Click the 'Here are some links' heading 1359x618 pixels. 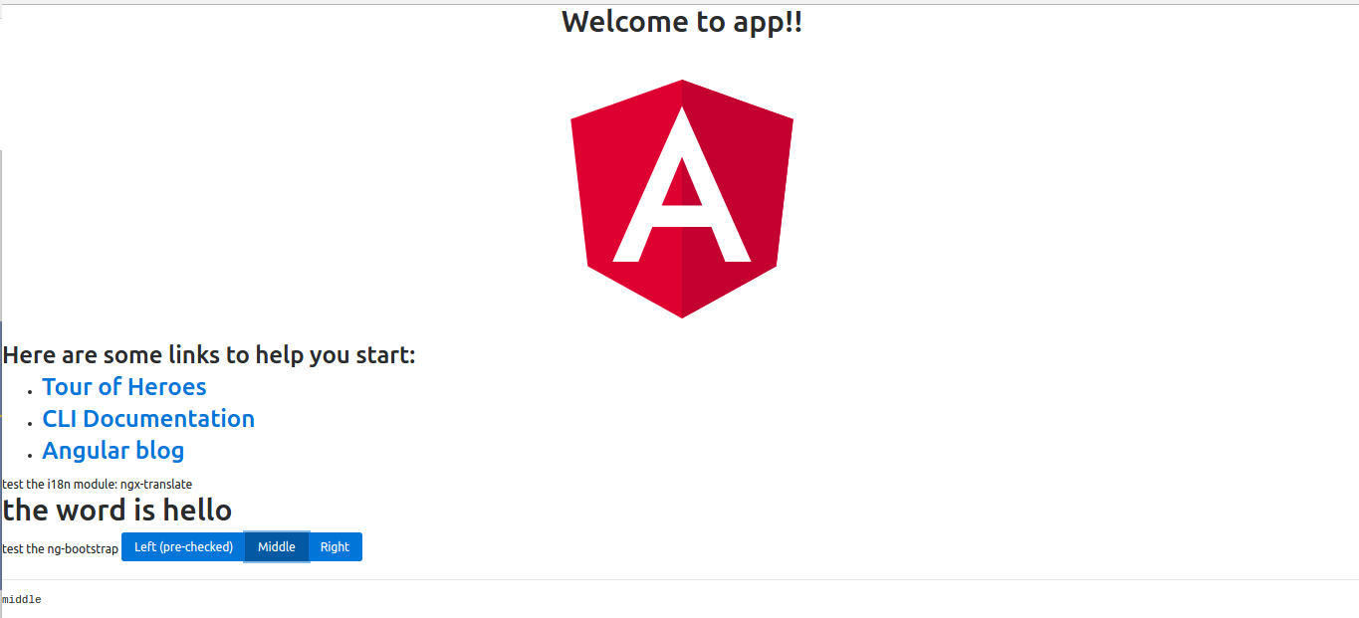tap(209, 355)
